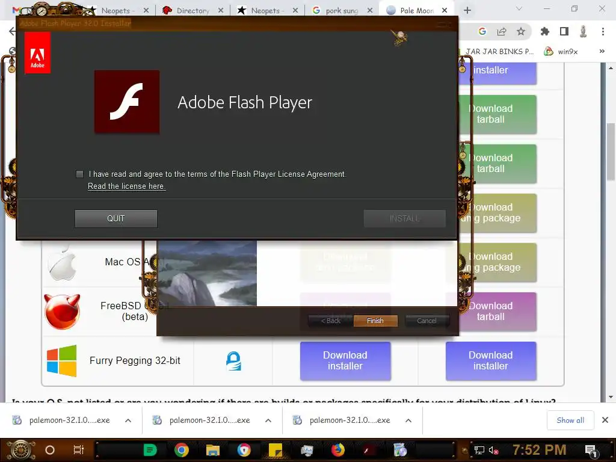Click the purple Download tarball for FreeBSD

click(x=497, y=311)
